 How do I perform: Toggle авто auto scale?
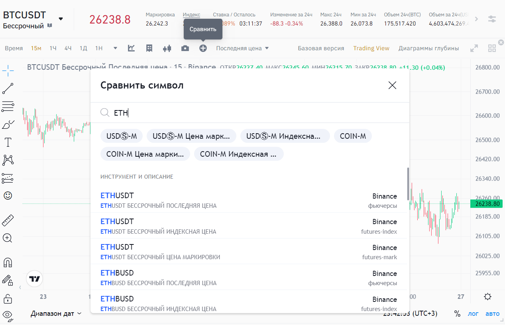point(492,313)
